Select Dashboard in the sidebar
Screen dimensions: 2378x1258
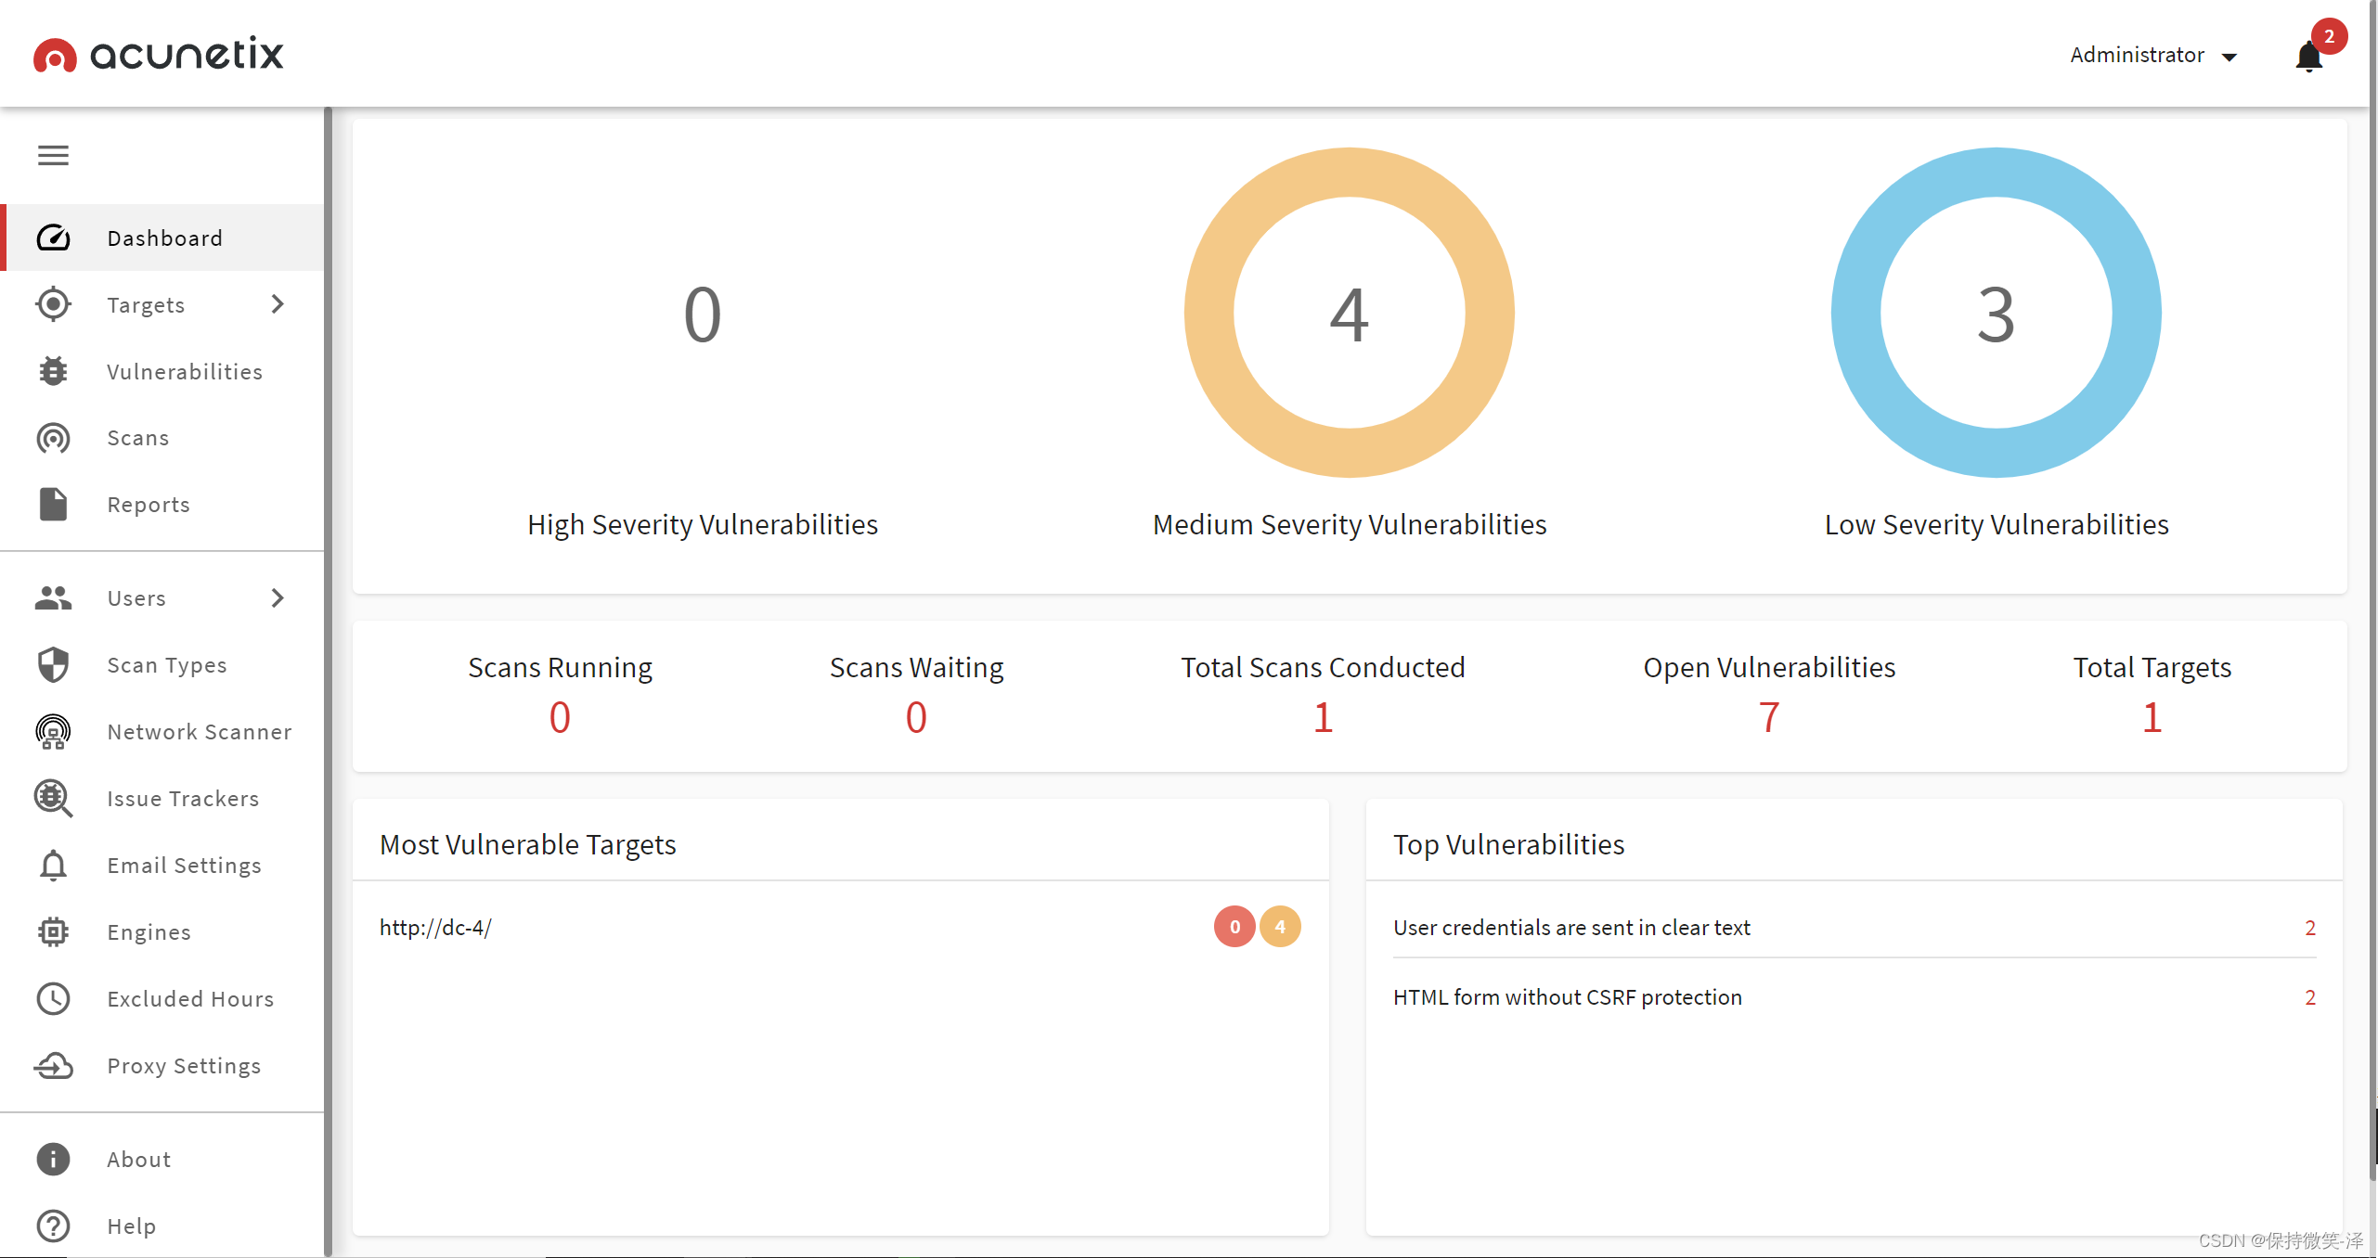point(164,238)
